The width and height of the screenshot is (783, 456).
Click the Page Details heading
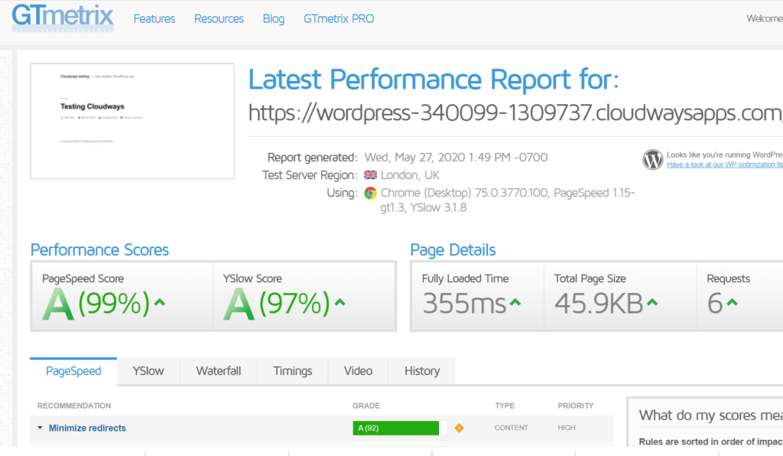453,249
